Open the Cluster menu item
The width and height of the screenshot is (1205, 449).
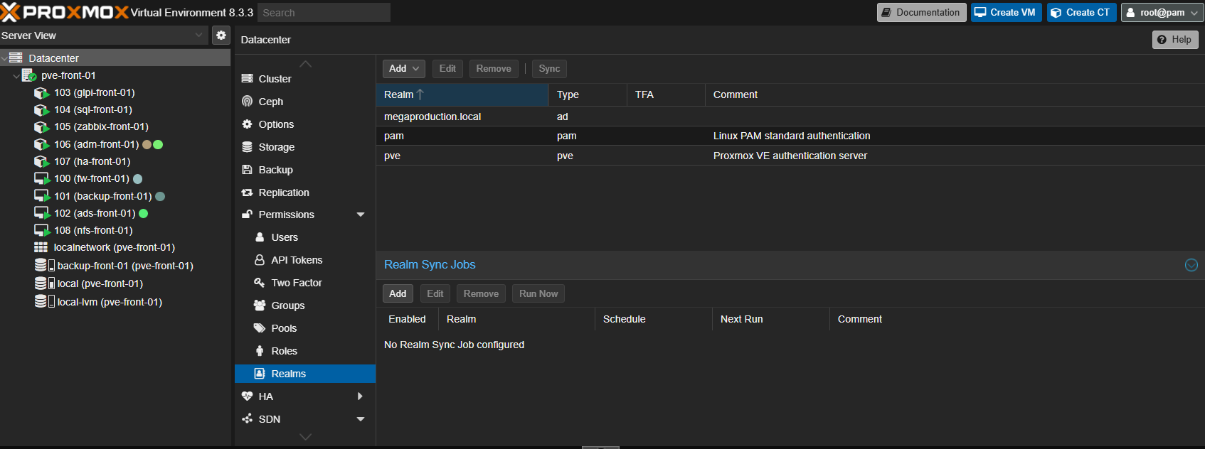(275, 79)
